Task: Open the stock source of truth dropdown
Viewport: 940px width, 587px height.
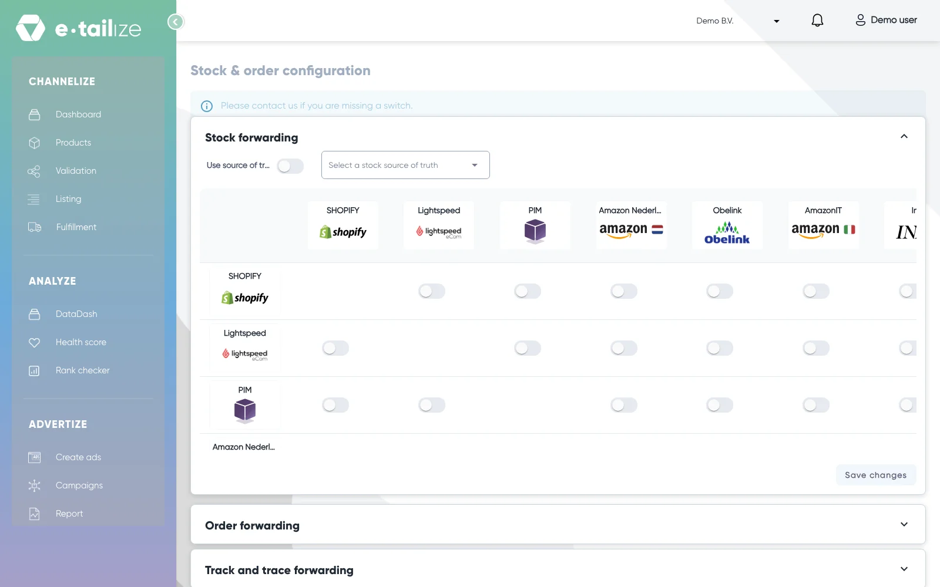Action: coord(405,165)
